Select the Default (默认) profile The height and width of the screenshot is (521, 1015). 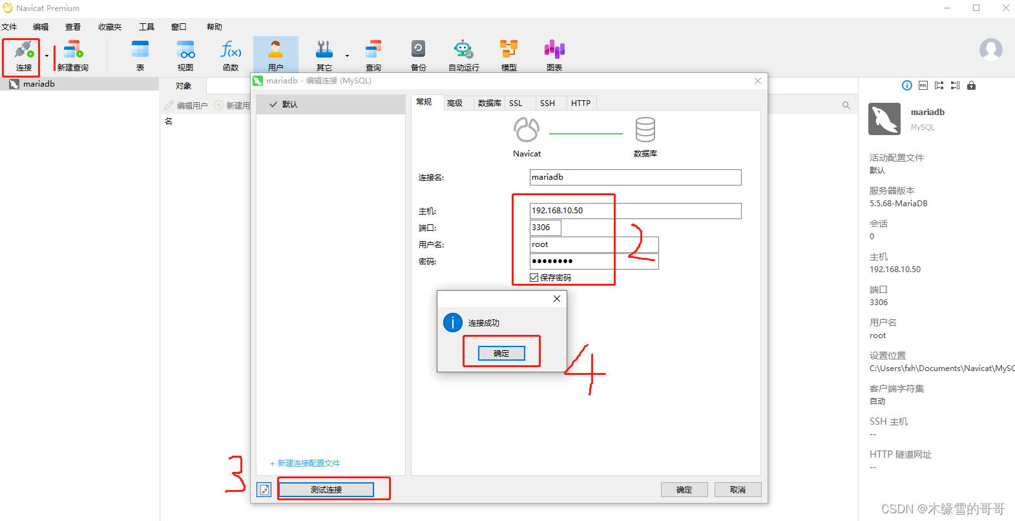331,105
